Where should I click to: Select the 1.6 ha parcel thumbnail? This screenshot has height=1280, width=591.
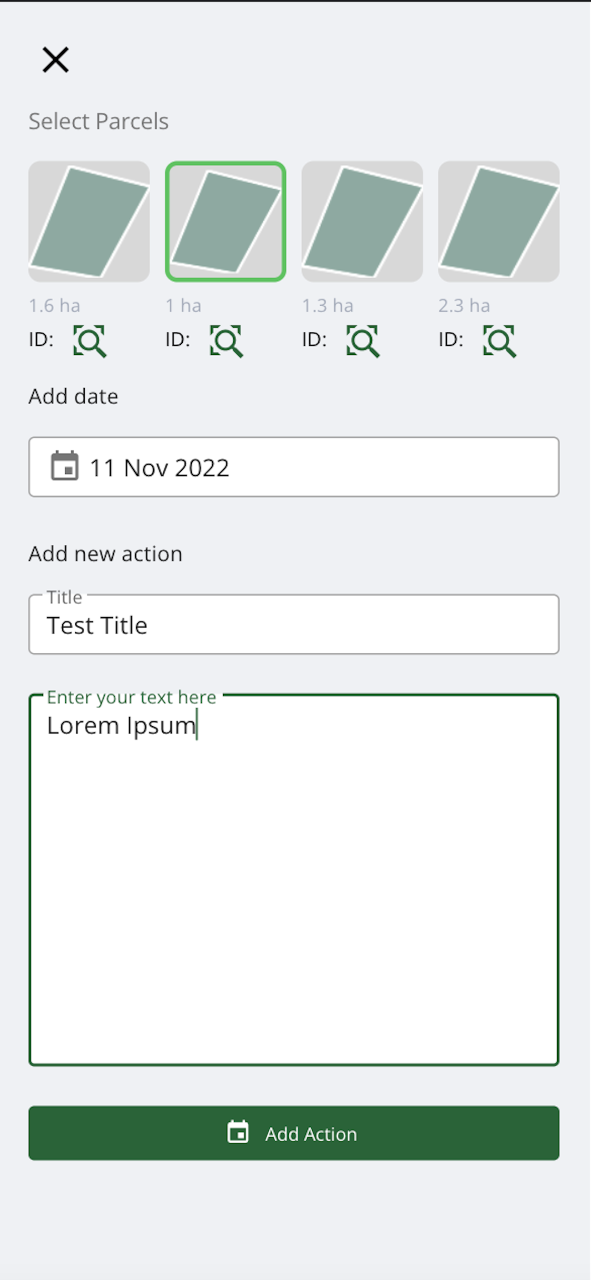(x=89, y=221)
